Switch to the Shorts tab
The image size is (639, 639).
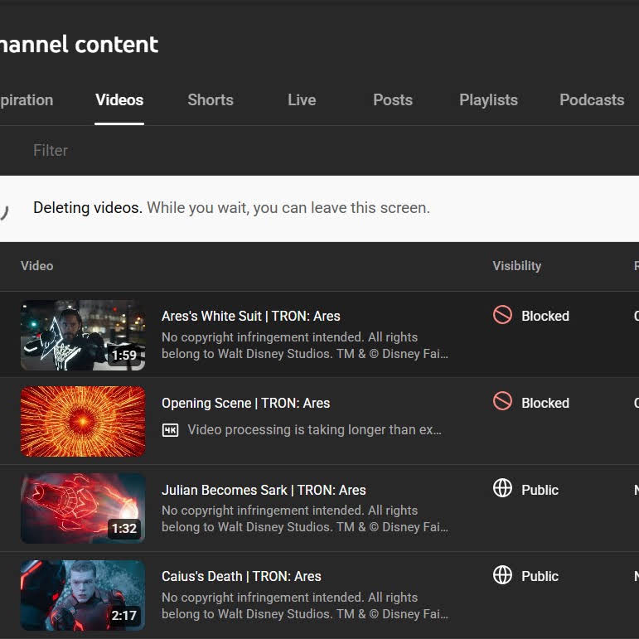[x=211, y=100]
